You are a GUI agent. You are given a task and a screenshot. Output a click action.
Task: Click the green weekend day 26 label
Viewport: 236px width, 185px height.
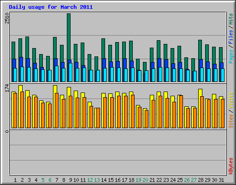tap(187, 180)
